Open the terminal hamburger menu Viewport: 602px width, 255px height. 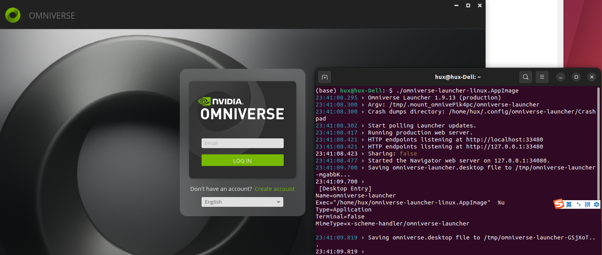(542, 77)
